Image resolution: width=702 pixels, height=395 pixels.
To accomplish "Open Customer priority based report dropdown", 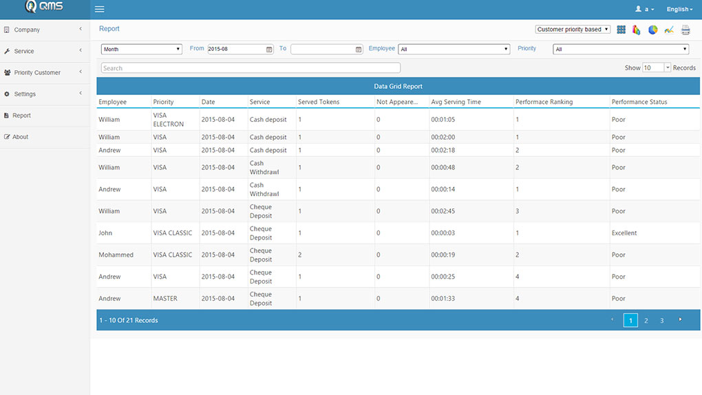I will point(573,30).
